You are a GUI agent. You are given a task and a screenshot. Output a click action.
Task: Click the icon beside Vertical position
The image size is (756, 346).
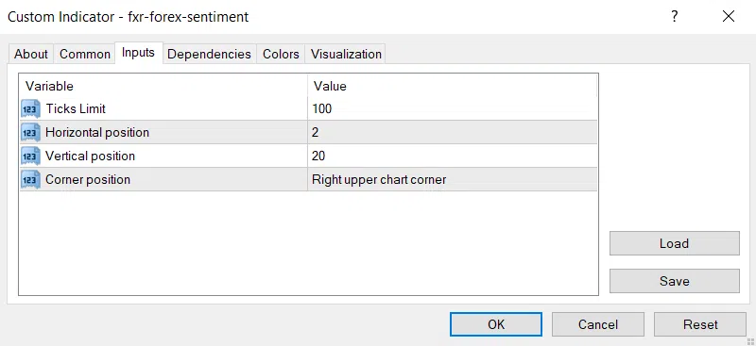[x=31, y=156]
